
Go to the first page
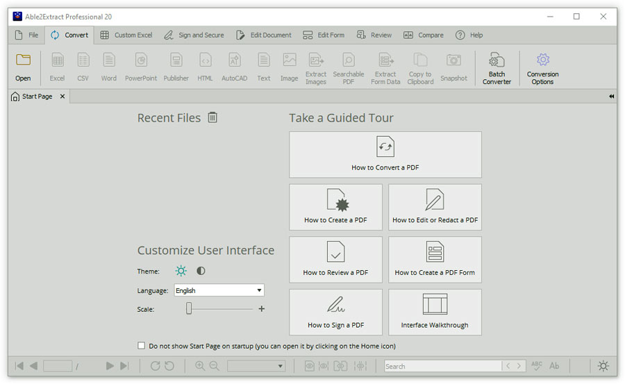click(x=19, y=366)
